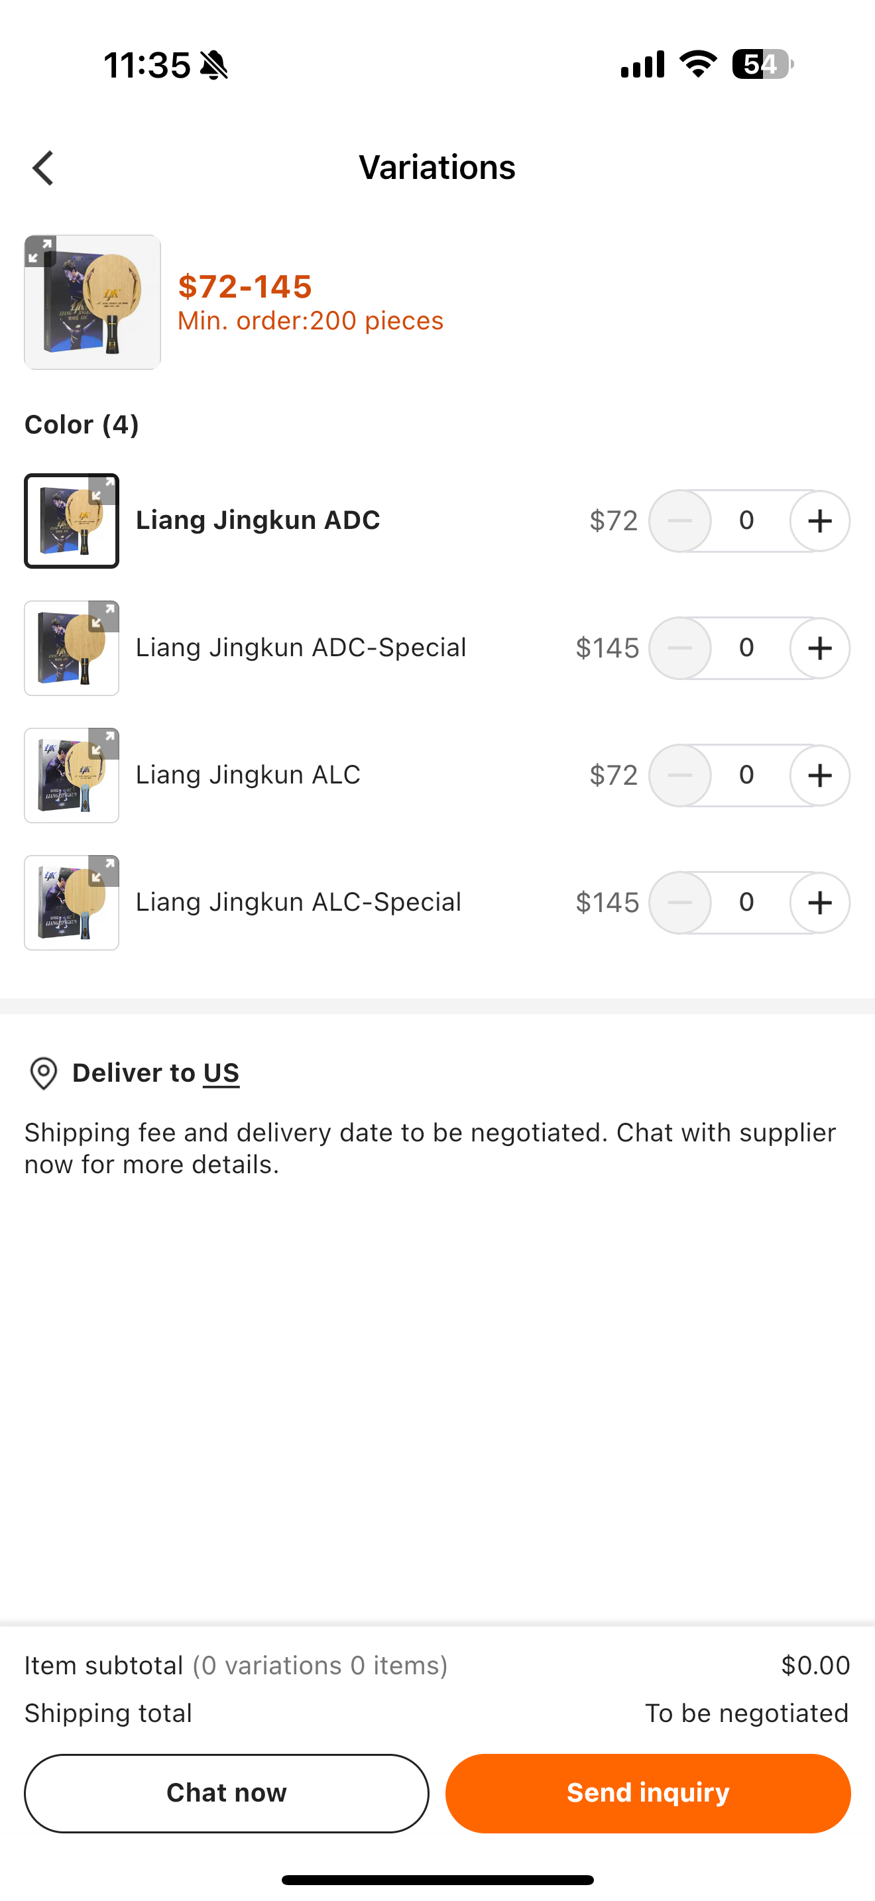Go back using the arrow icon
This screenshot has height=1901, width=875.
(44, 168)
